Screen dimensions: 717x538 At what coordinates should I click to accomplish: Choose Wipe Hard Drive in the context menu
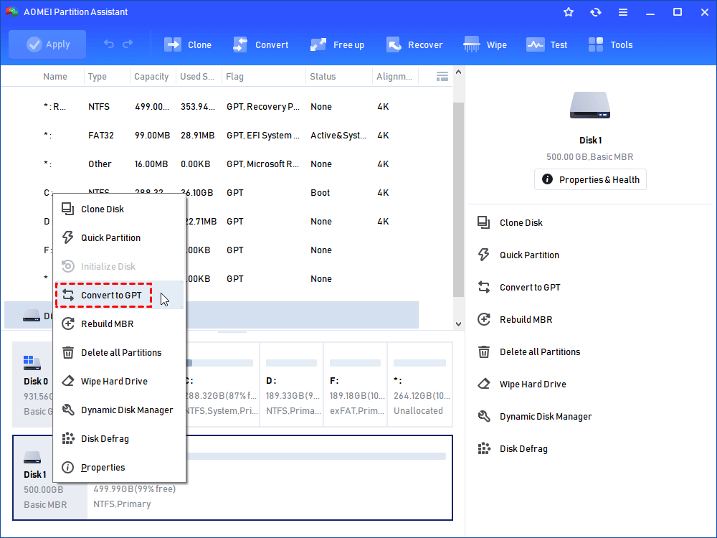(x=120, y=382)
